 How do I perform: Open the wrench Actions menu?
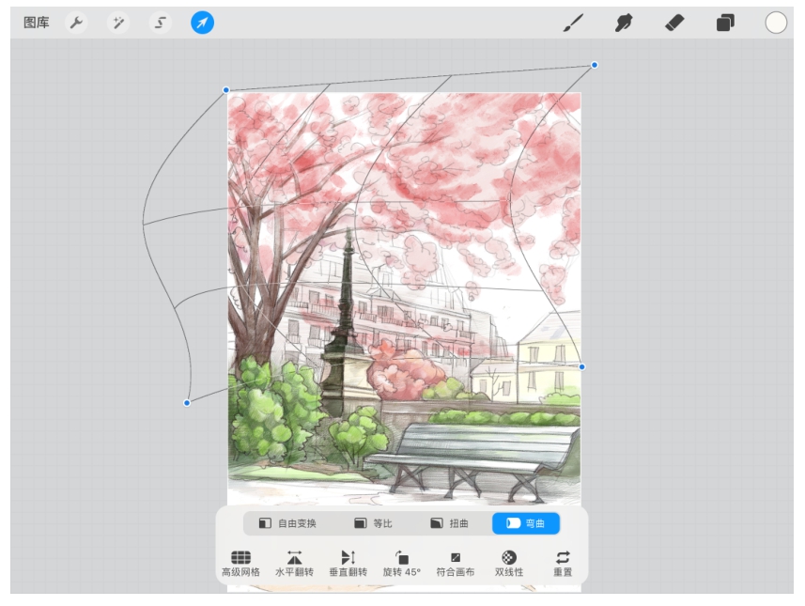76,23
